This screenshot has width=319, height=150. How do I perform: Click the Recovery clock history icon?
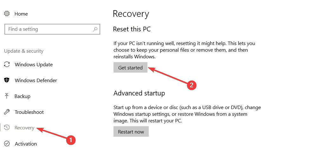coord(7,127)
